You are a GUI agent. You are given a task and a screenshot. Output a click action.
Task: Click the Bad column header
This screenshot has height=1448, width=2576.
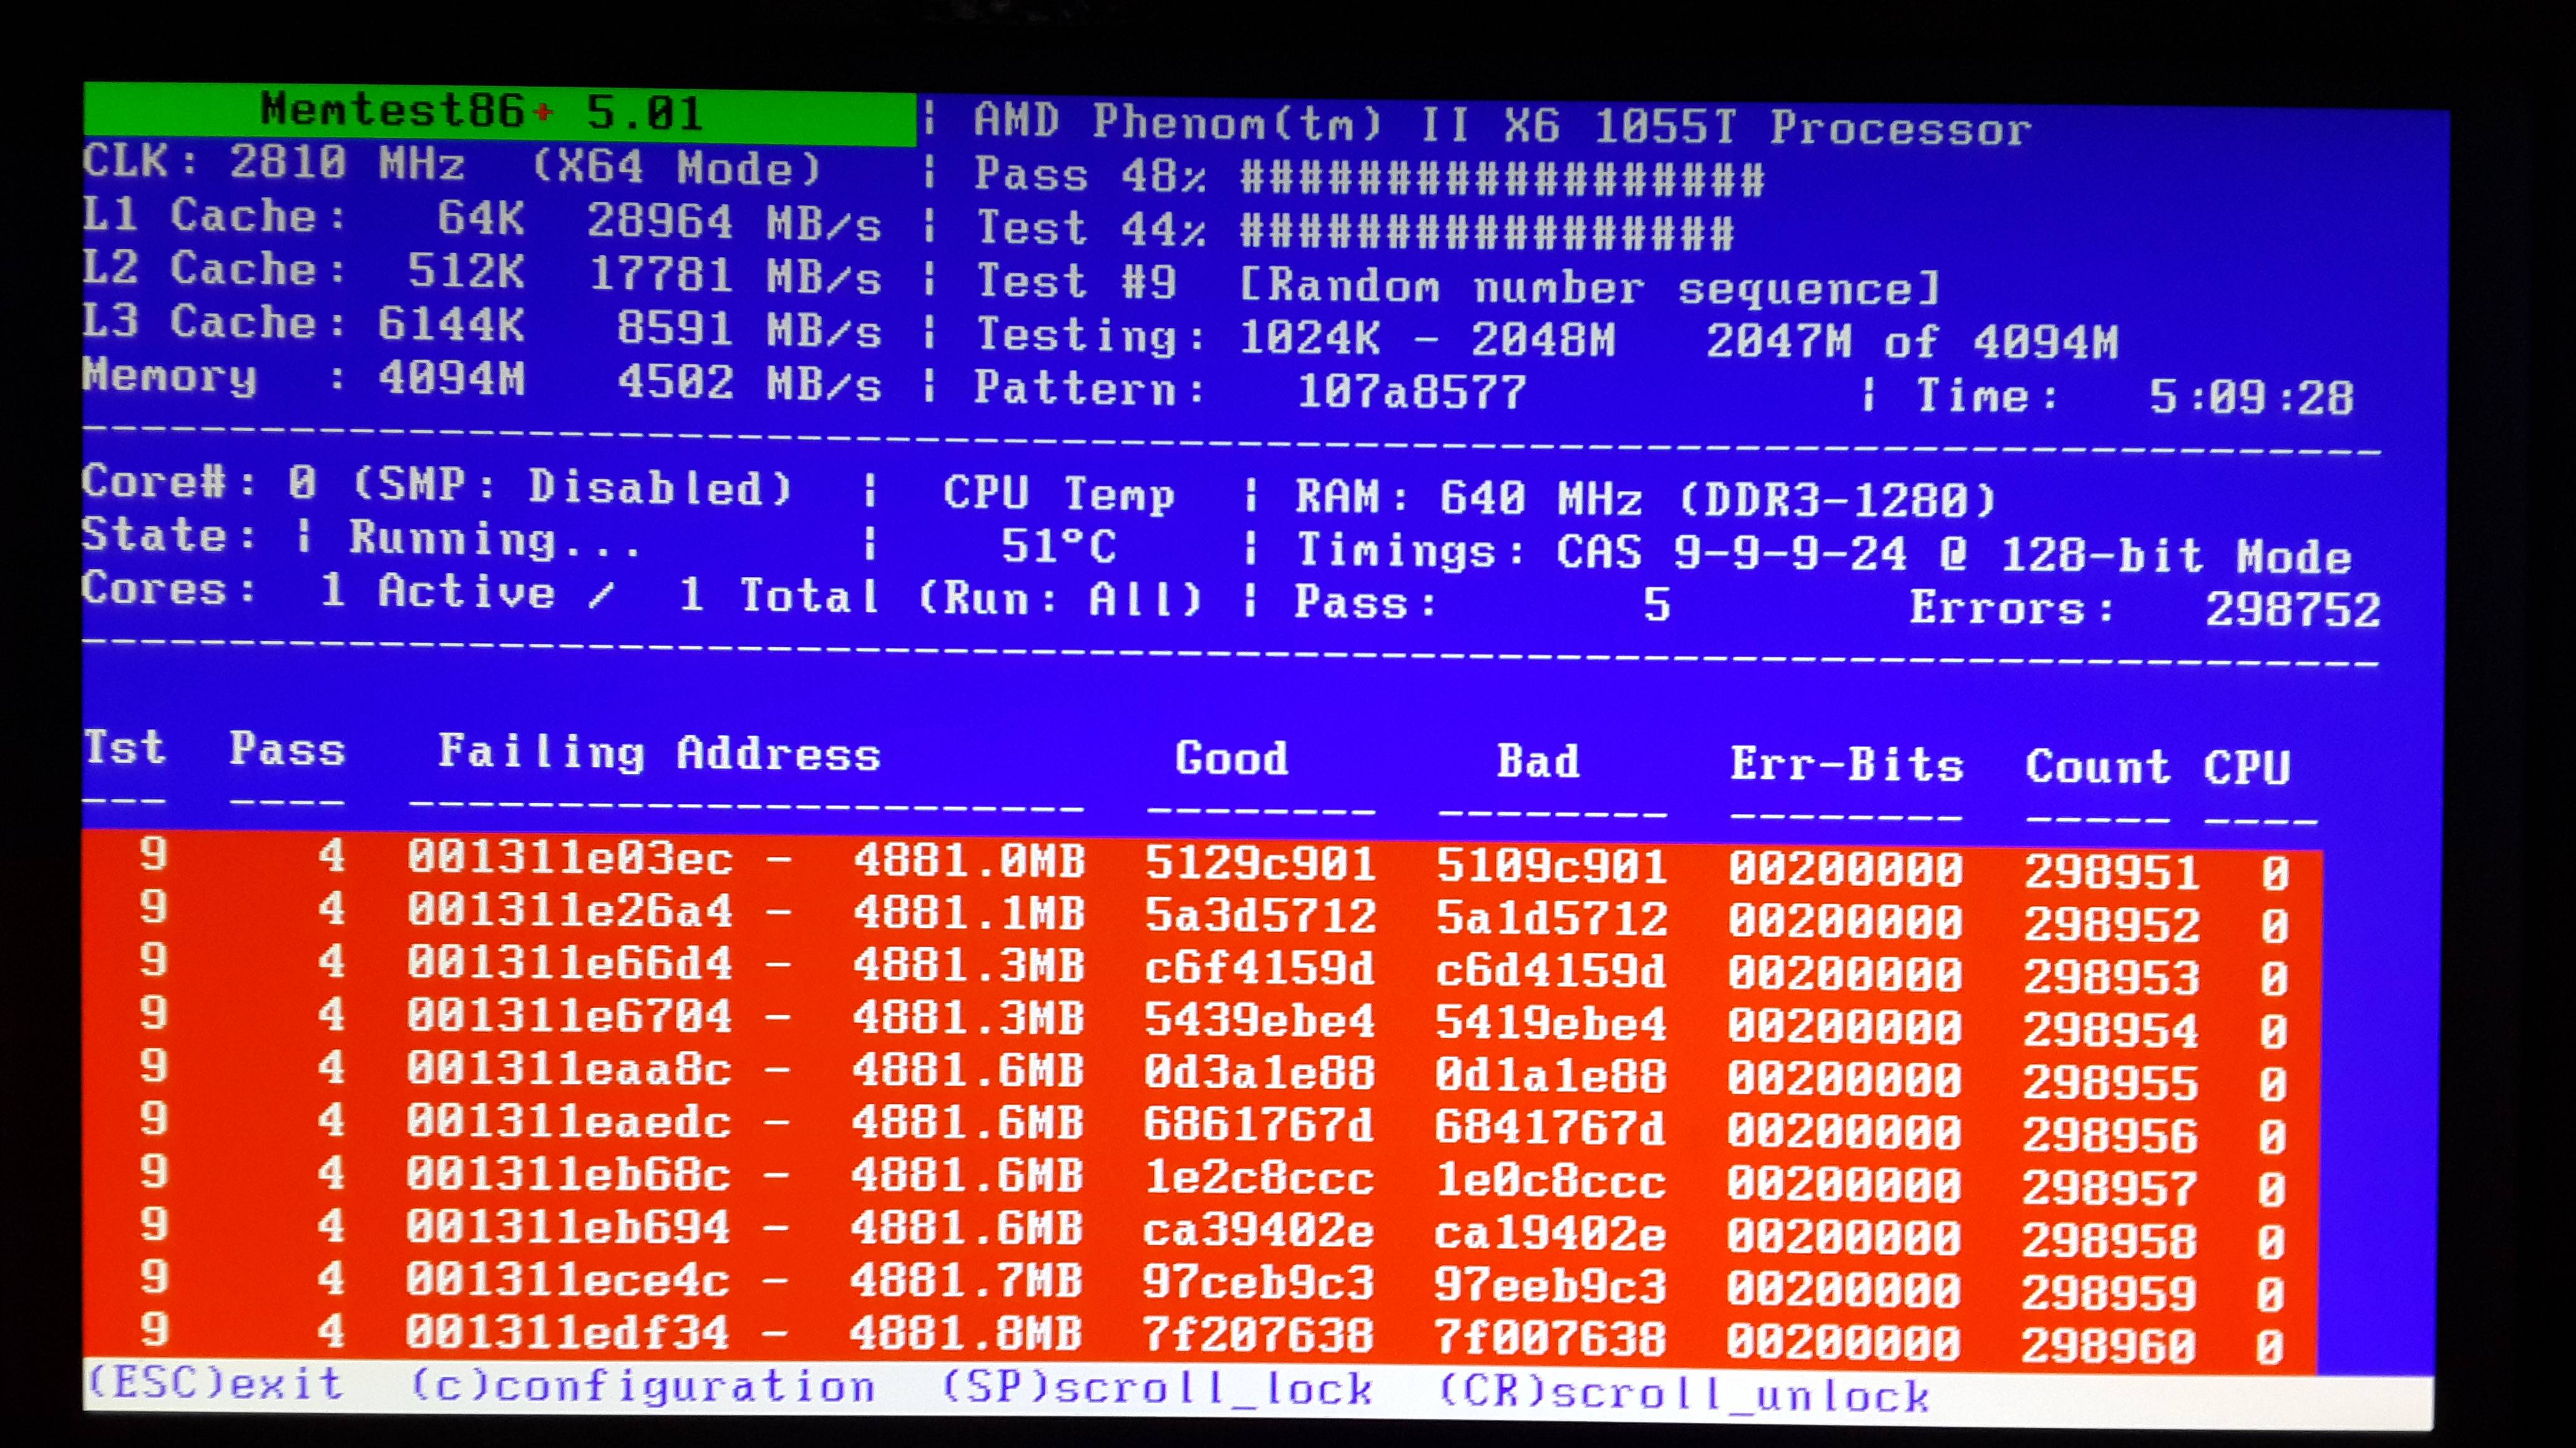tap(1538, 761)
